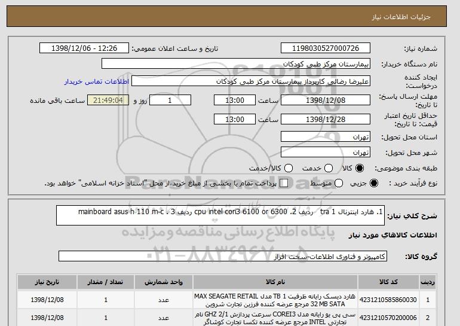The width and height of the screenshot is (460, 326).
Task: Select the کالا/خدمت category radio button
Action: point(289,168)
